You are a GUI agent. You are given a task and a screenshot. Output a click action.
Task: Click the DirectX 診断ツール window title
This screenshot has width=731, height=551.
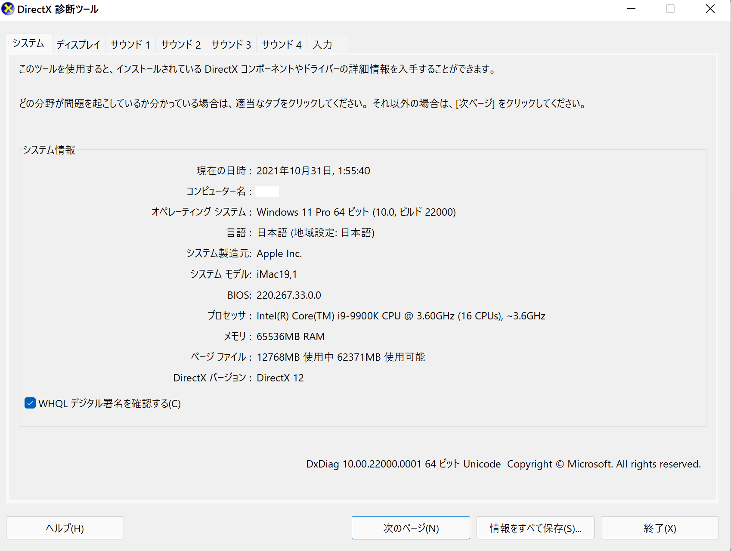pyautogui.click(x=58, y=9)
